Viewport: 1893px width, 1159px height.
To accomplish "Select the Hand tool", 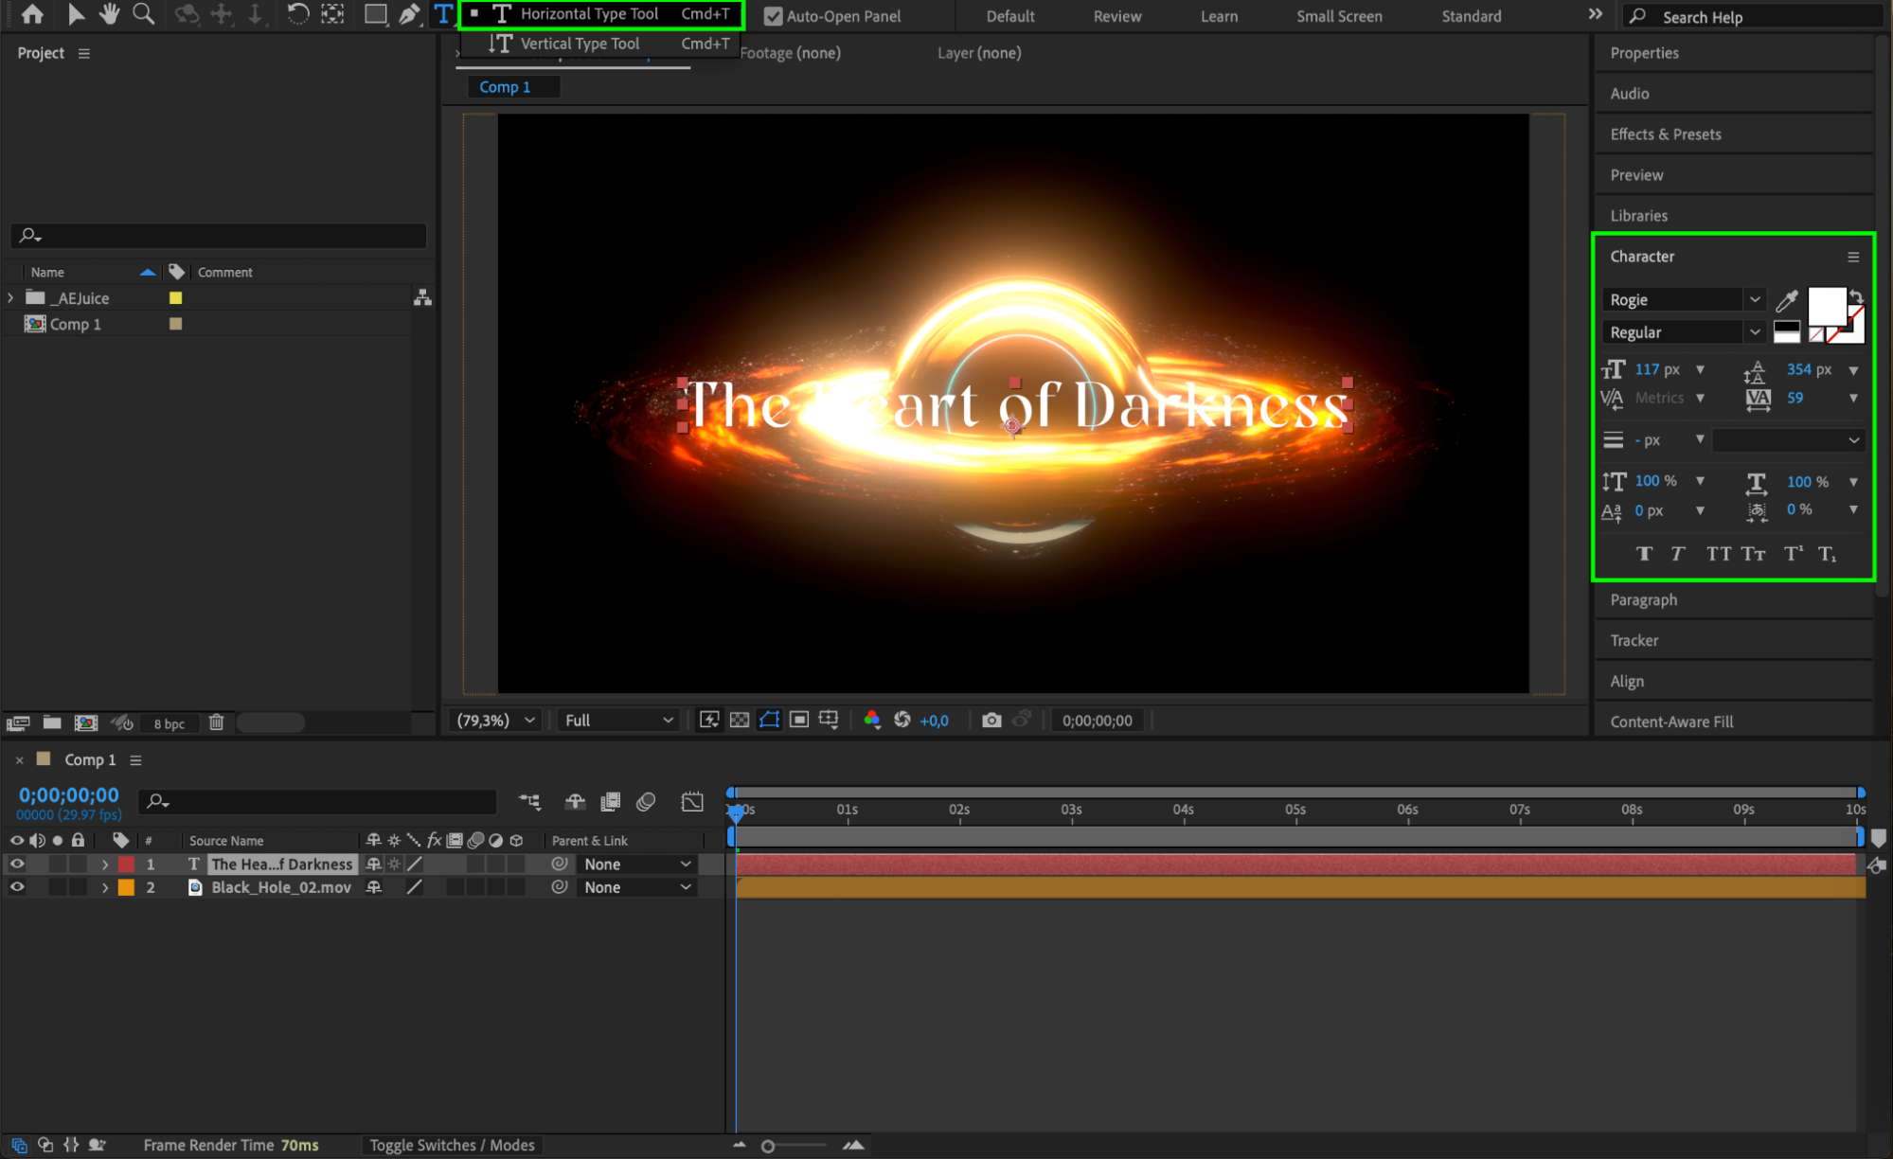I will 109,14.
